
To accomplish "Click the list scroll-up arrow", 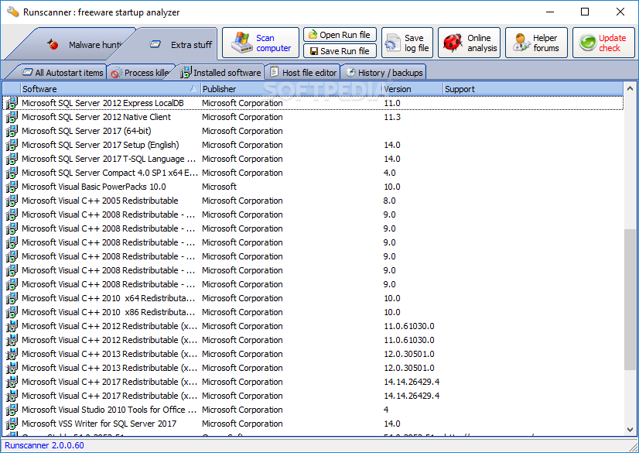I will pyautogui.click(x=630, y=88).
